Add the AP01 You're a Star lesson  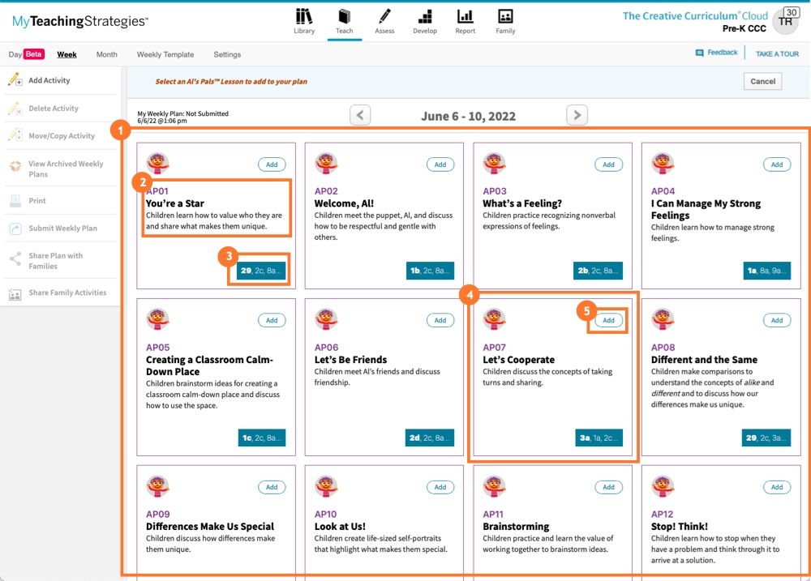272,164
